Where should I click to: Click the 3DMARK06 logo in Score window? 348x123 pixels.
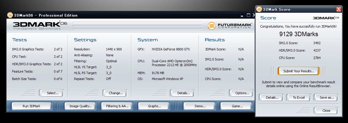coord(326,18)
